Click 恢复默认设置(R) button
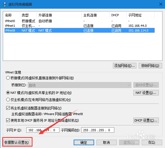The image size is (165, 148). click(x=17, y=142)
